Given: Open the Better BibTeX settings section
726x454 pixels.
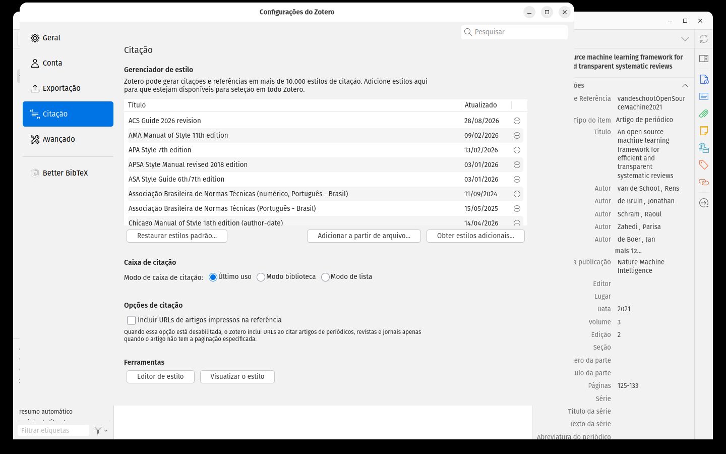Looking at the screenshot, I should tap(68, 173).
